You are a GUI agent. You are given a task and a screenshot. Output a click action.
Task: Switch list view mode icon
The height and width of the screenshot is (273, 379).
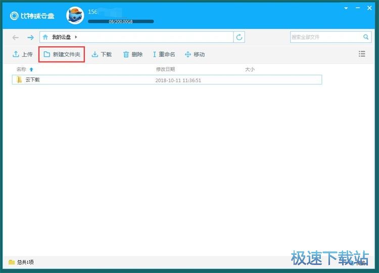pos(362,54)
